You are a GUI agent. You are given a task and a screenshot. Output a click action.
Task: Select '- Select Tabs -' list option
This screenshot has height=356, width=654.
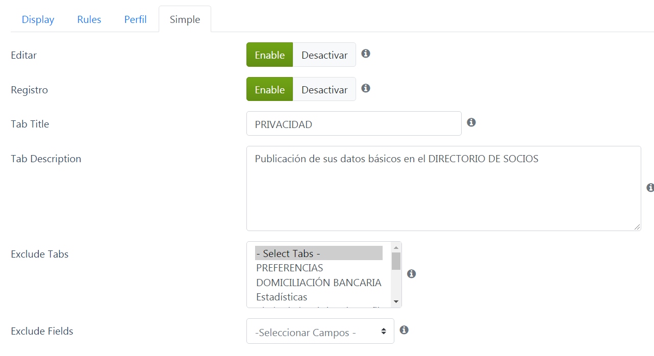(319, 253)
